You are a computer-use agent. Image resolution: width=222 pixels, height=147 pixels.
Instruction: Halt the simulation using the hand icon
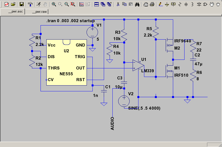(x=45, y=4)
